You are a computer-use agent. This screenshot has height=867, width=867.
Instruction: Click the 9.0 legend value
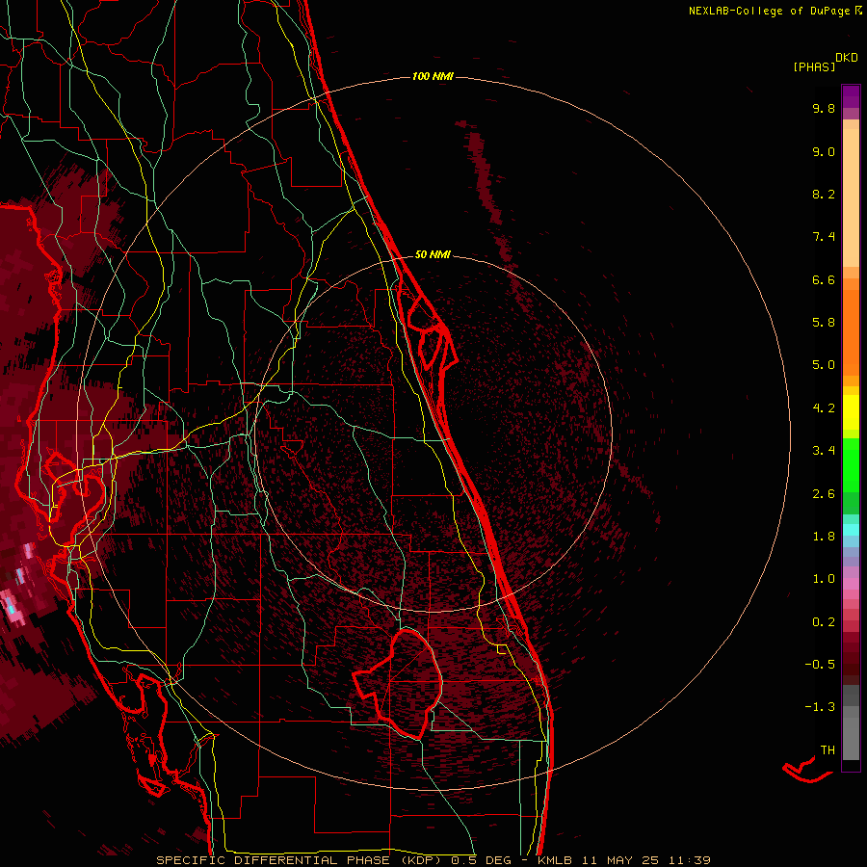(824, 151)
